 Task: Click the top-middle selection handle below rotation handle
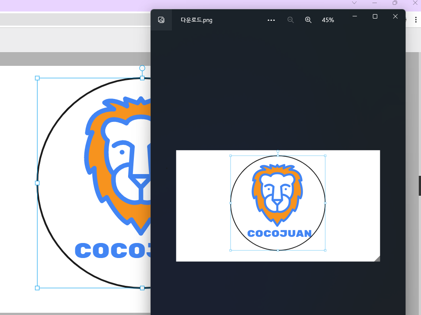pos(142,78)
